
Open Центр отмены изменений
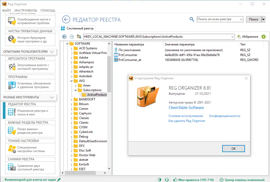[242, 180]
